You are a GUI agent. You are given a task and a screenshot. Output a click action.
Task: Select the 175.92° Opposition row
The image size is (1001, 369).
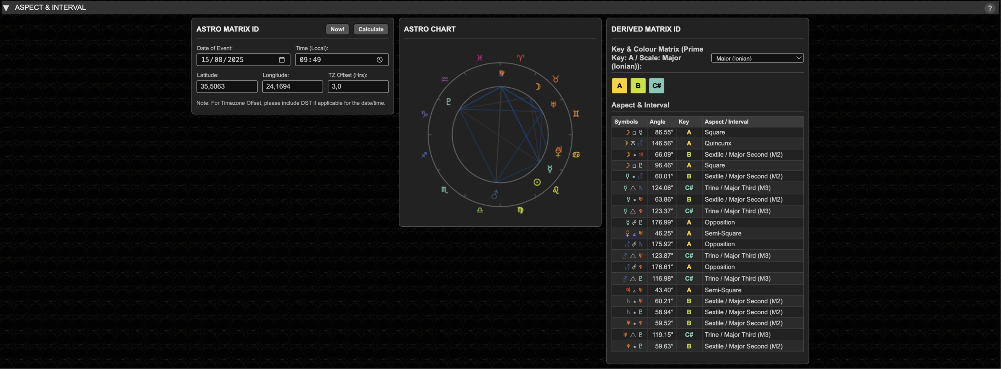[707, 244]
